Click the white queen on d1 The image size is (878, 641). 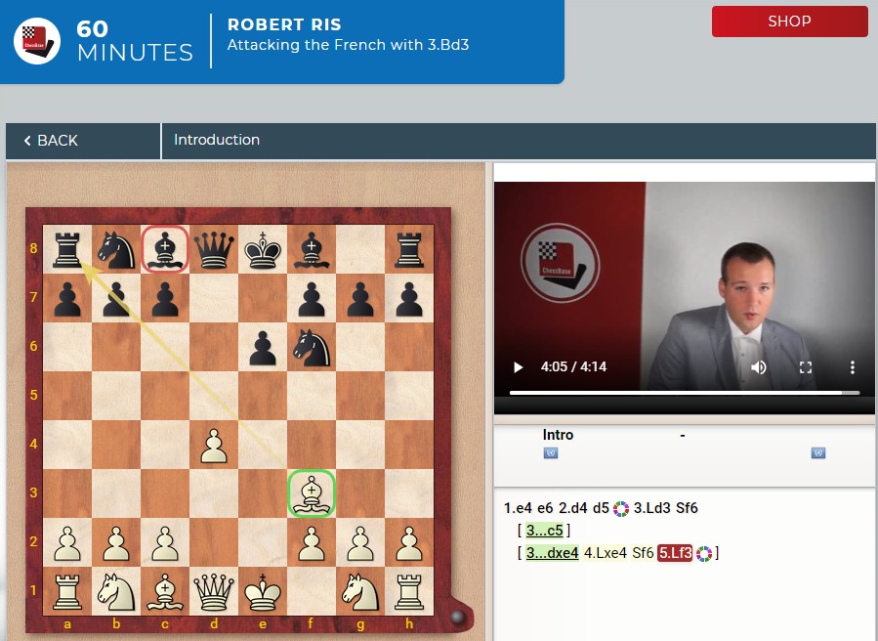(215, 590)
